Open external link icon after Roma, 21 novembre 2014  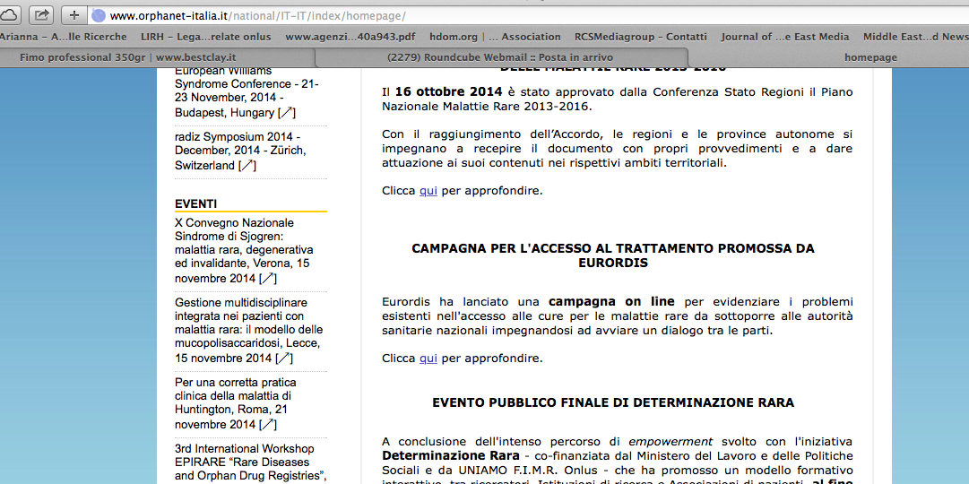tap(268, 425)
